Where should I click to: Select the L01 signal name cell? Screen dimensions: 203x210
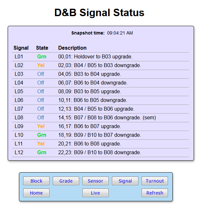[19, 57]
